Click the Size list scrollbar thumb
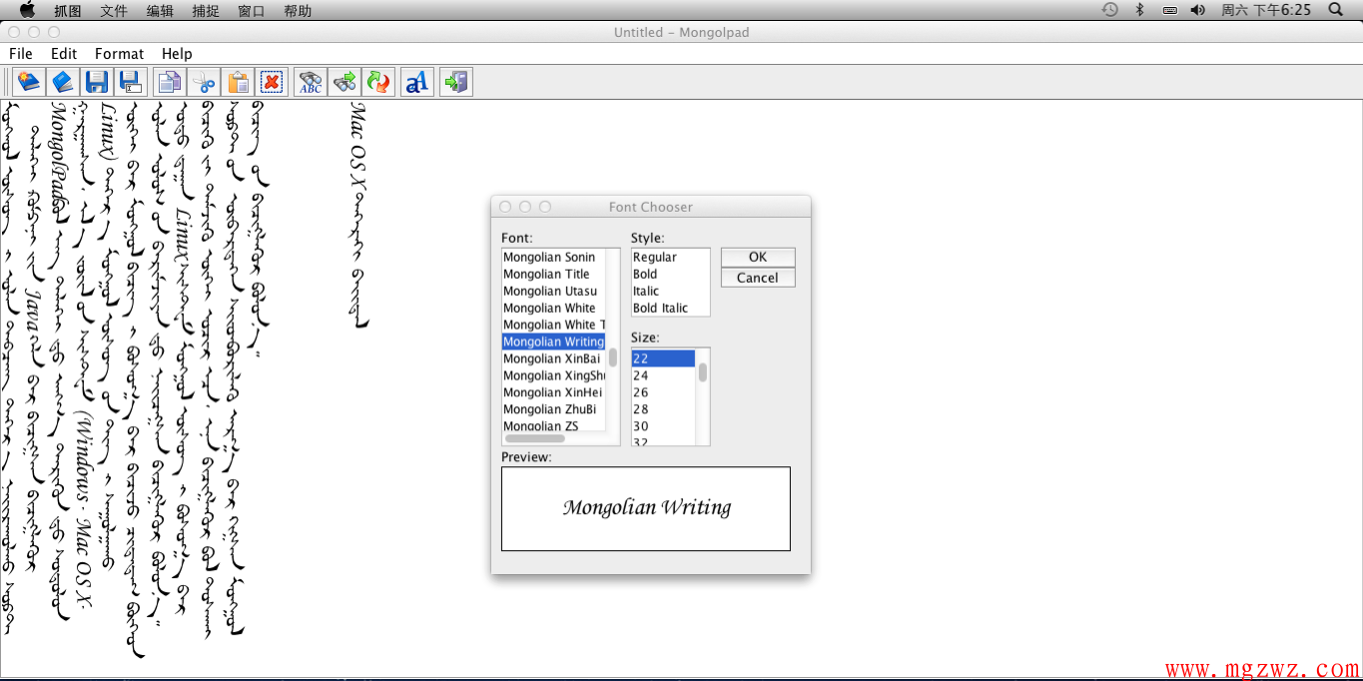Viewport: 1363px width, 681px height. tap(703, 372)
